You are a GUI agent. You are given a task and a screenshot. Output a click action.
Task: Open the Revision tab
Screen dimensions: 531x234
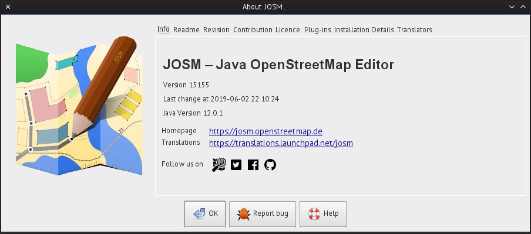coord(216,30)
